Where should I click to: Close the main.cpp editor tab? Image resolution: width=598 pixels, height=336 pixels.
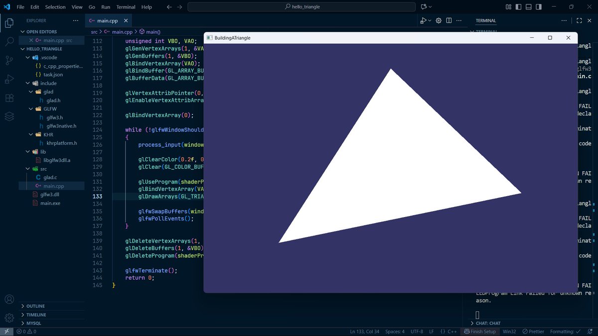click(x=125, y=20)
